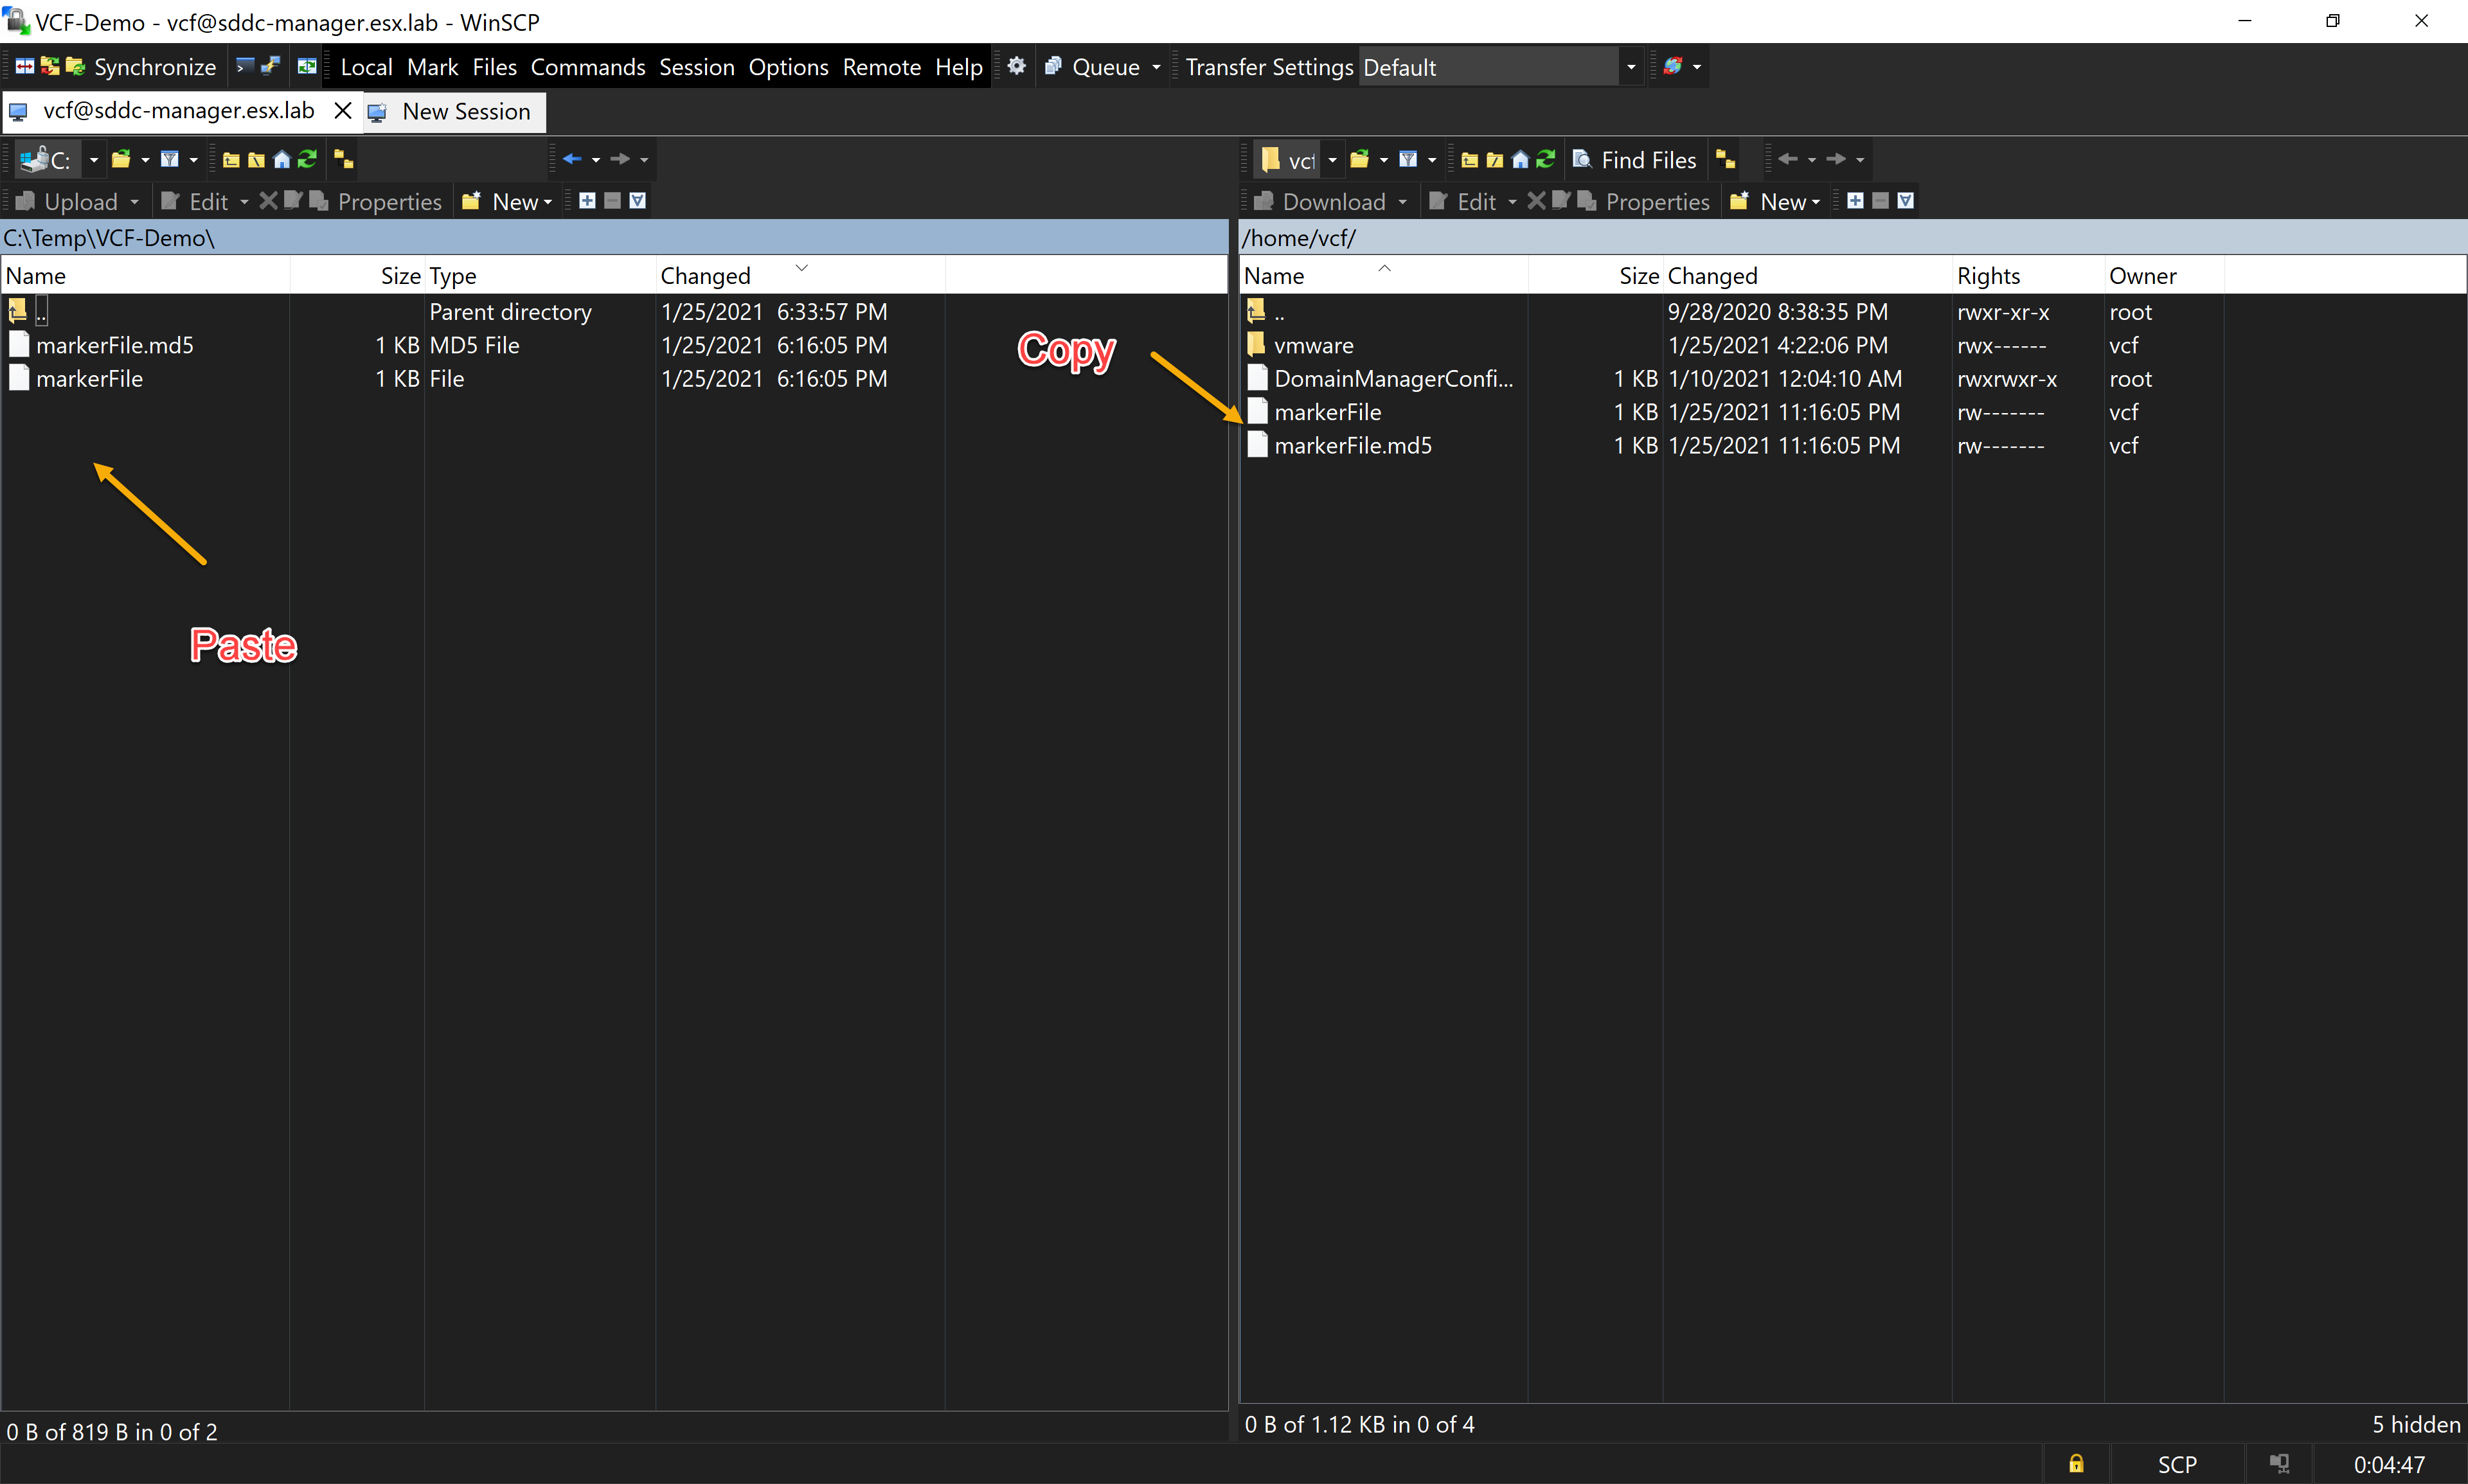The width and height of the screenshot is (2468, 1484).
Task: Open Preferences gear icon
Action: [1016, 67]
